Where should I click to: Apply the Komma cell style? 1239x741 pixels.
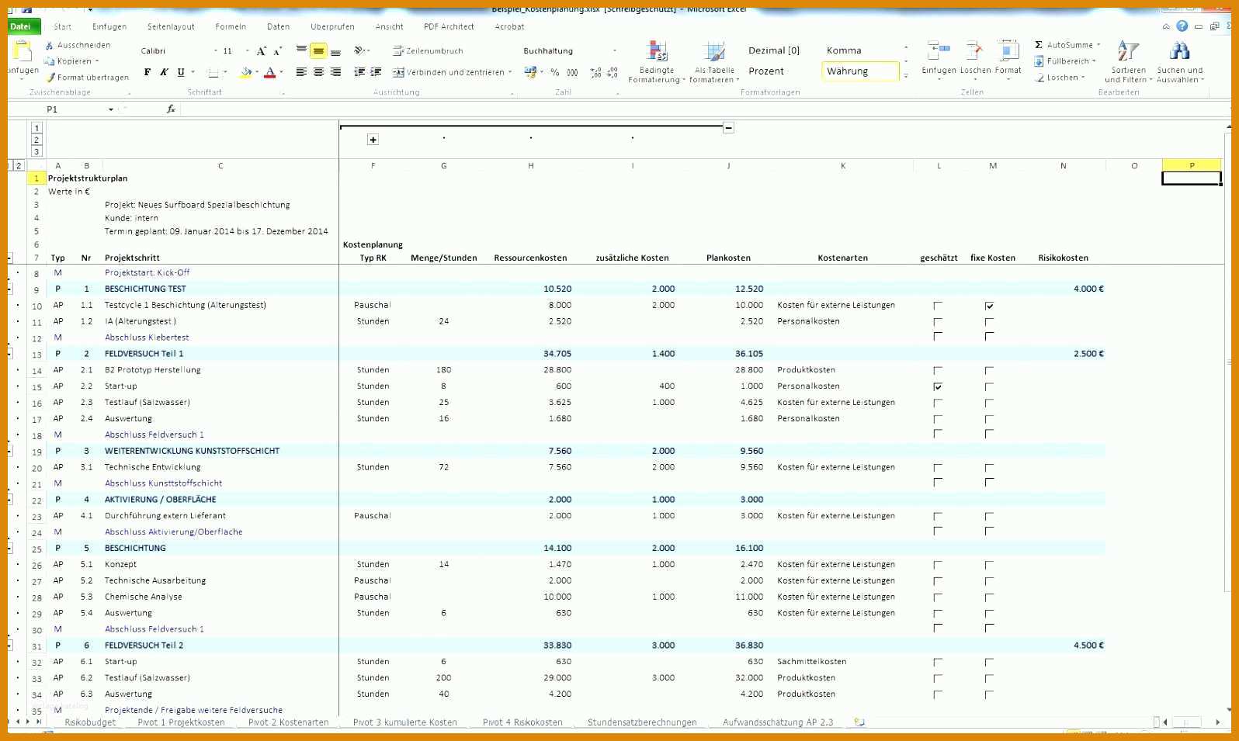coord(844,50)
